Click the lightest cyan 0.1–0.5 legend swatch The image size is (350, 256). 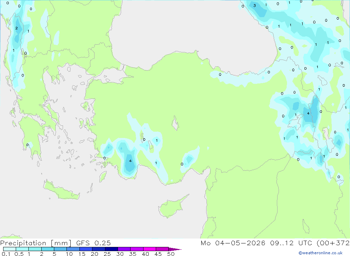(9, 249)
